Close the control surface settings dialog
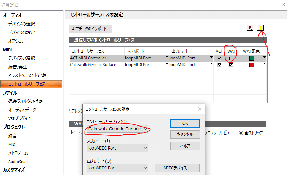This screenshot has height=175, width=287. [200, 109]
